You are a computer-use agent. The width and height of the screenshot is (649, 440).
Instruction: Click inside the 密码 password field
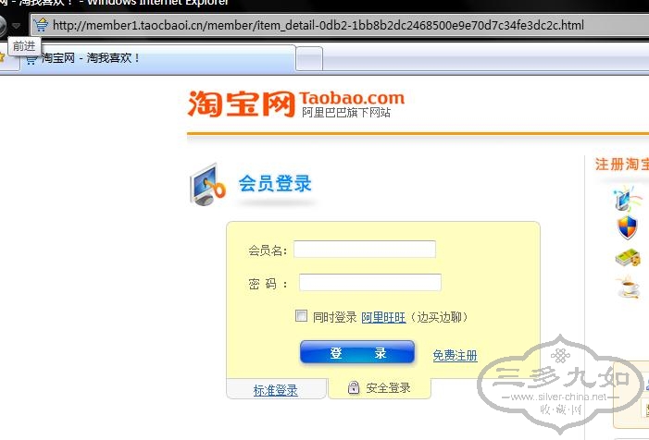[370, 283]
